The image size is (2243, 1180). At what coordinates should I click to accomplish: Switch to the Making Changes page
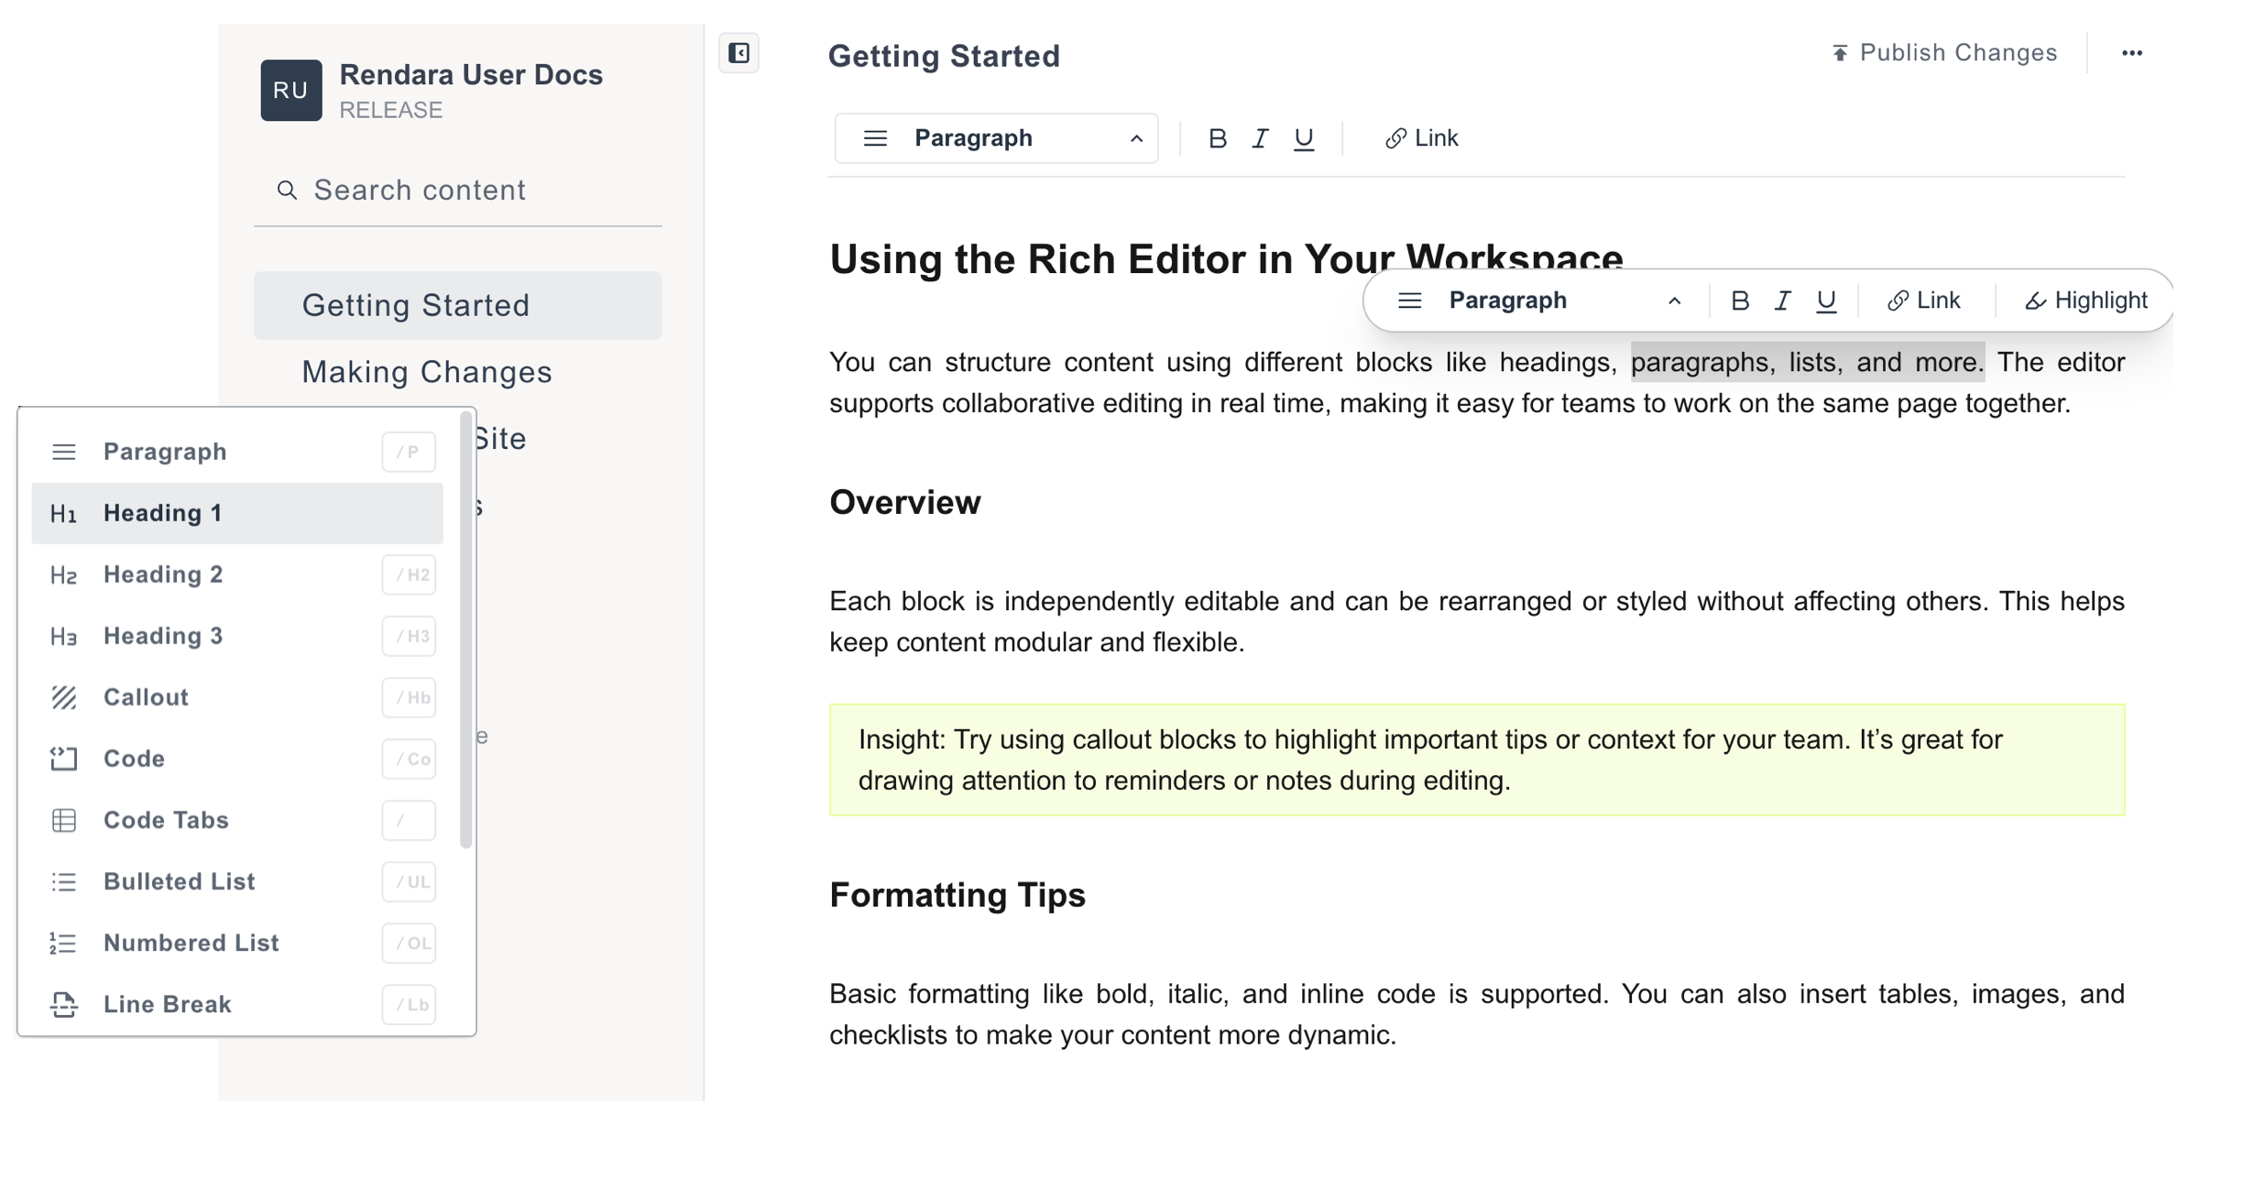(x=427, y=372)
